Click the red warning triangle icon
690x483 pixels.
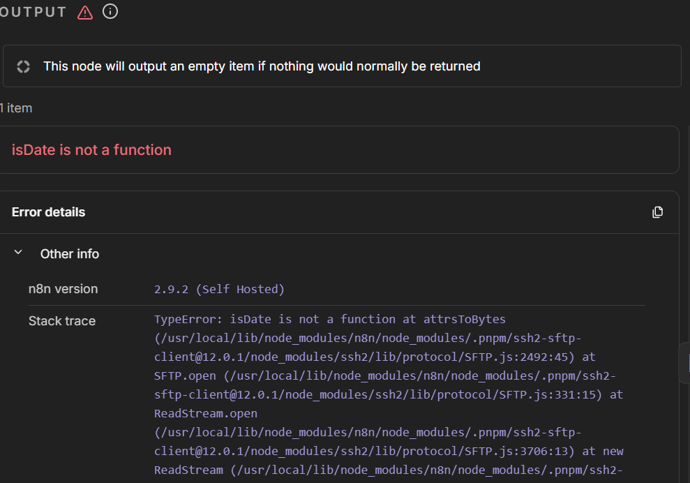tap(85, 13)
